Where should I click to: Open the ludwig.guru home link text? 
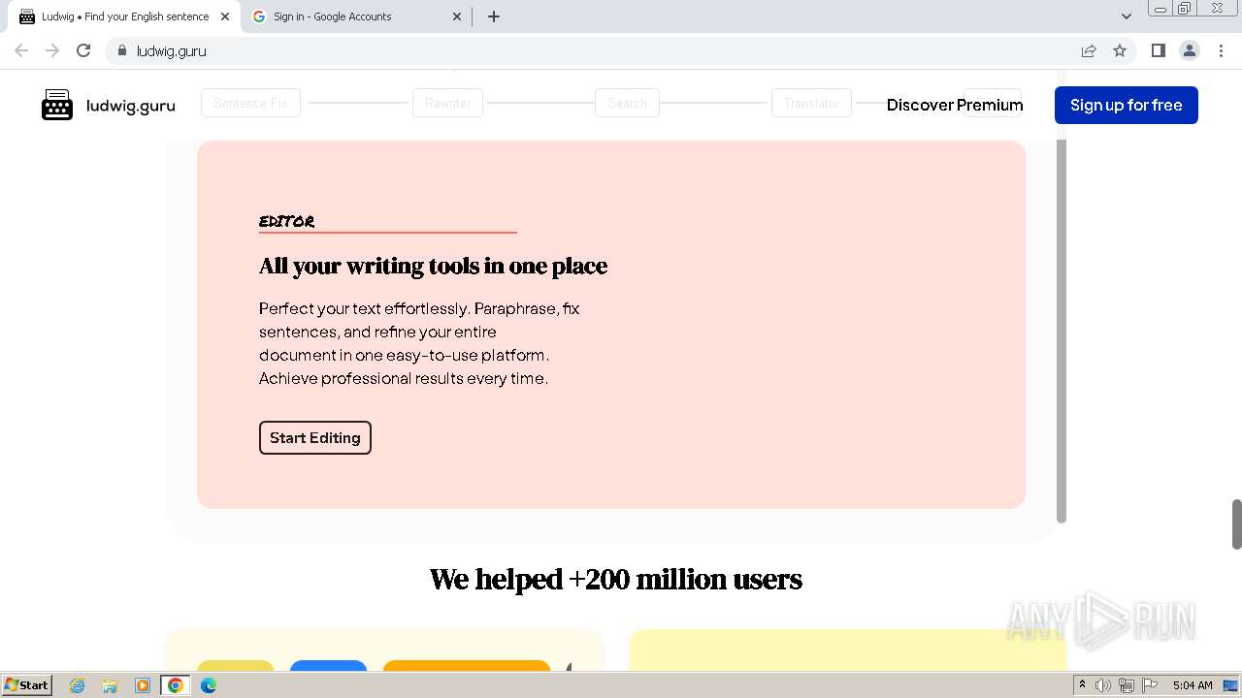(x=130, y=106)
